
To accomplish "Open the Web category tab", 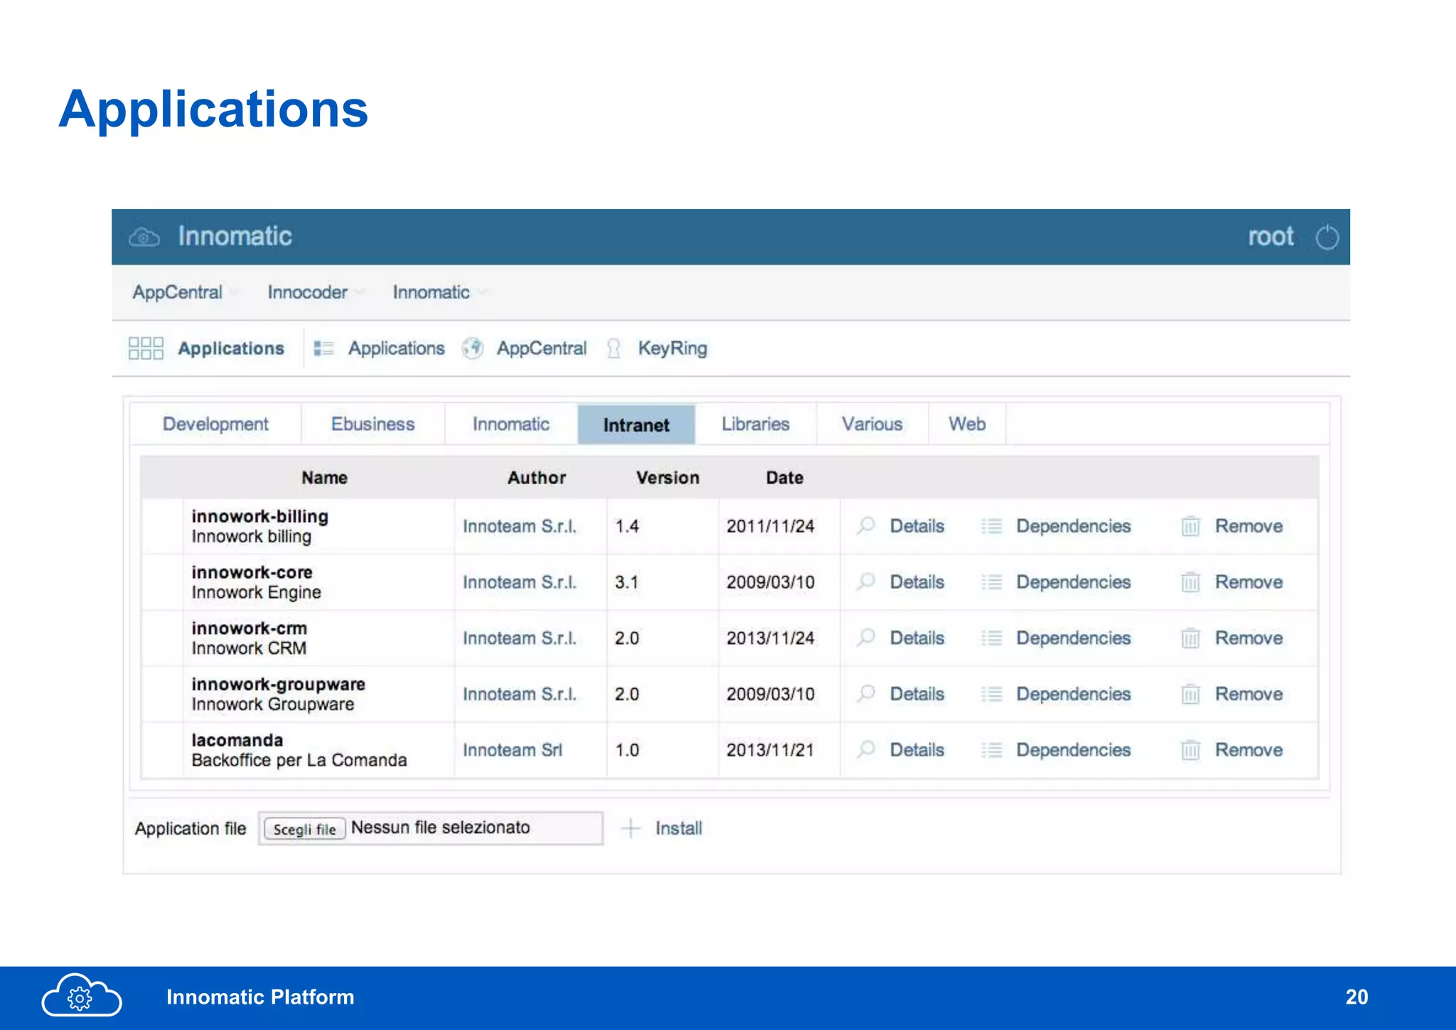I will click(967, 424).
